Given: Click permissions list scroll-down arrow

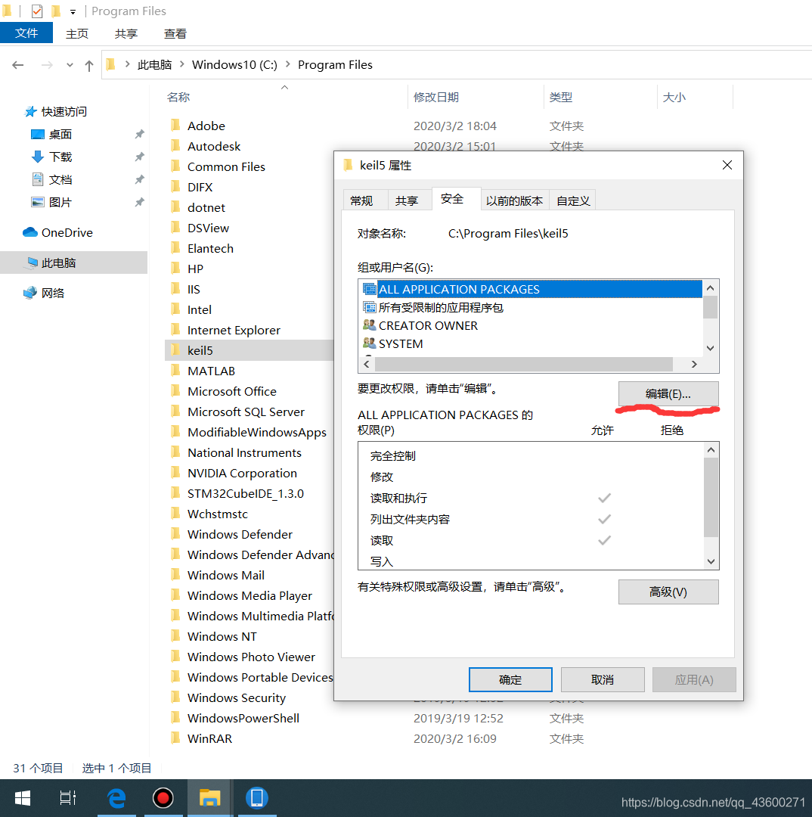Looking at the screenshot, I should pos(711,561).
